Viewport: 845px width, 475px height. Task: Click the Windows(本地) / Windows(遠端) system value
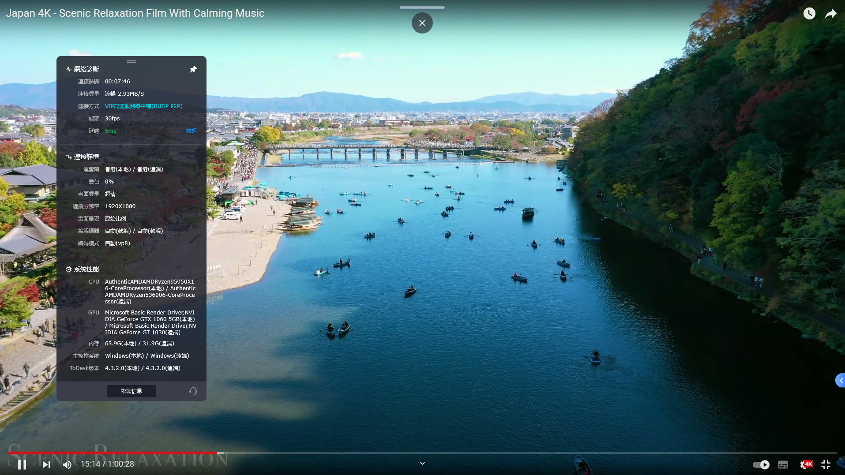click(x=147, y=356)
